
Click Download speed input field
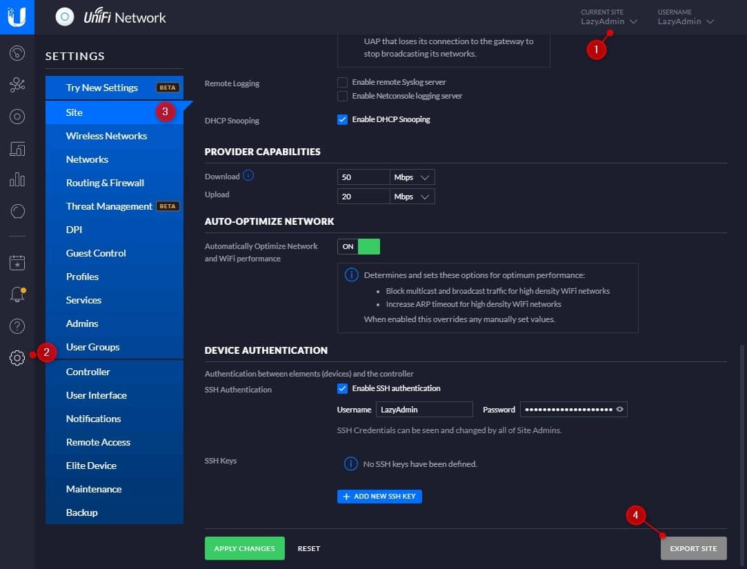click(x=363, y=177)
